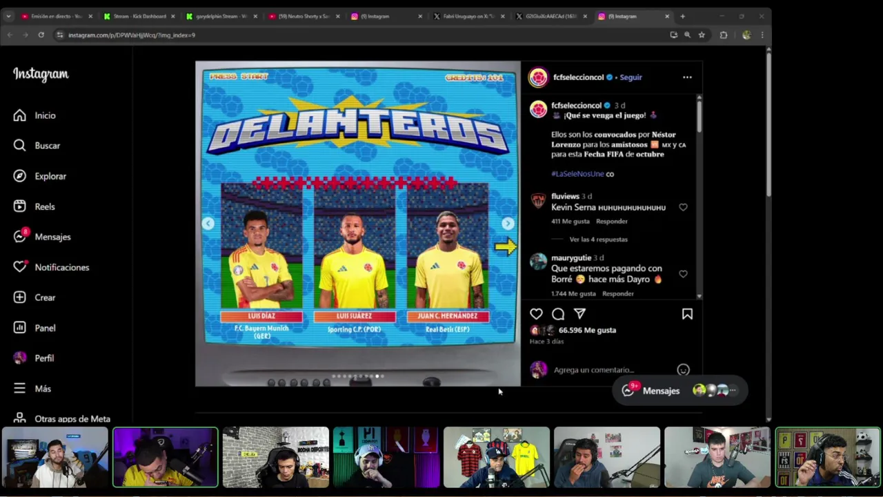The image size is (883, 497).
Task: Open maurygutie commenter profile
Action: pyautogui.click(x=571, y=257)
